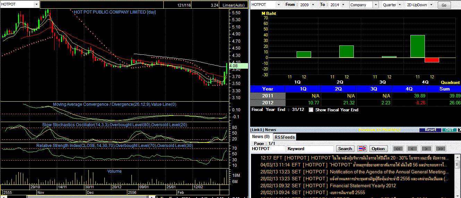The image size is (461, 198).
Task: Go to the previous news page (<)
Action: (x=412, y=148)
